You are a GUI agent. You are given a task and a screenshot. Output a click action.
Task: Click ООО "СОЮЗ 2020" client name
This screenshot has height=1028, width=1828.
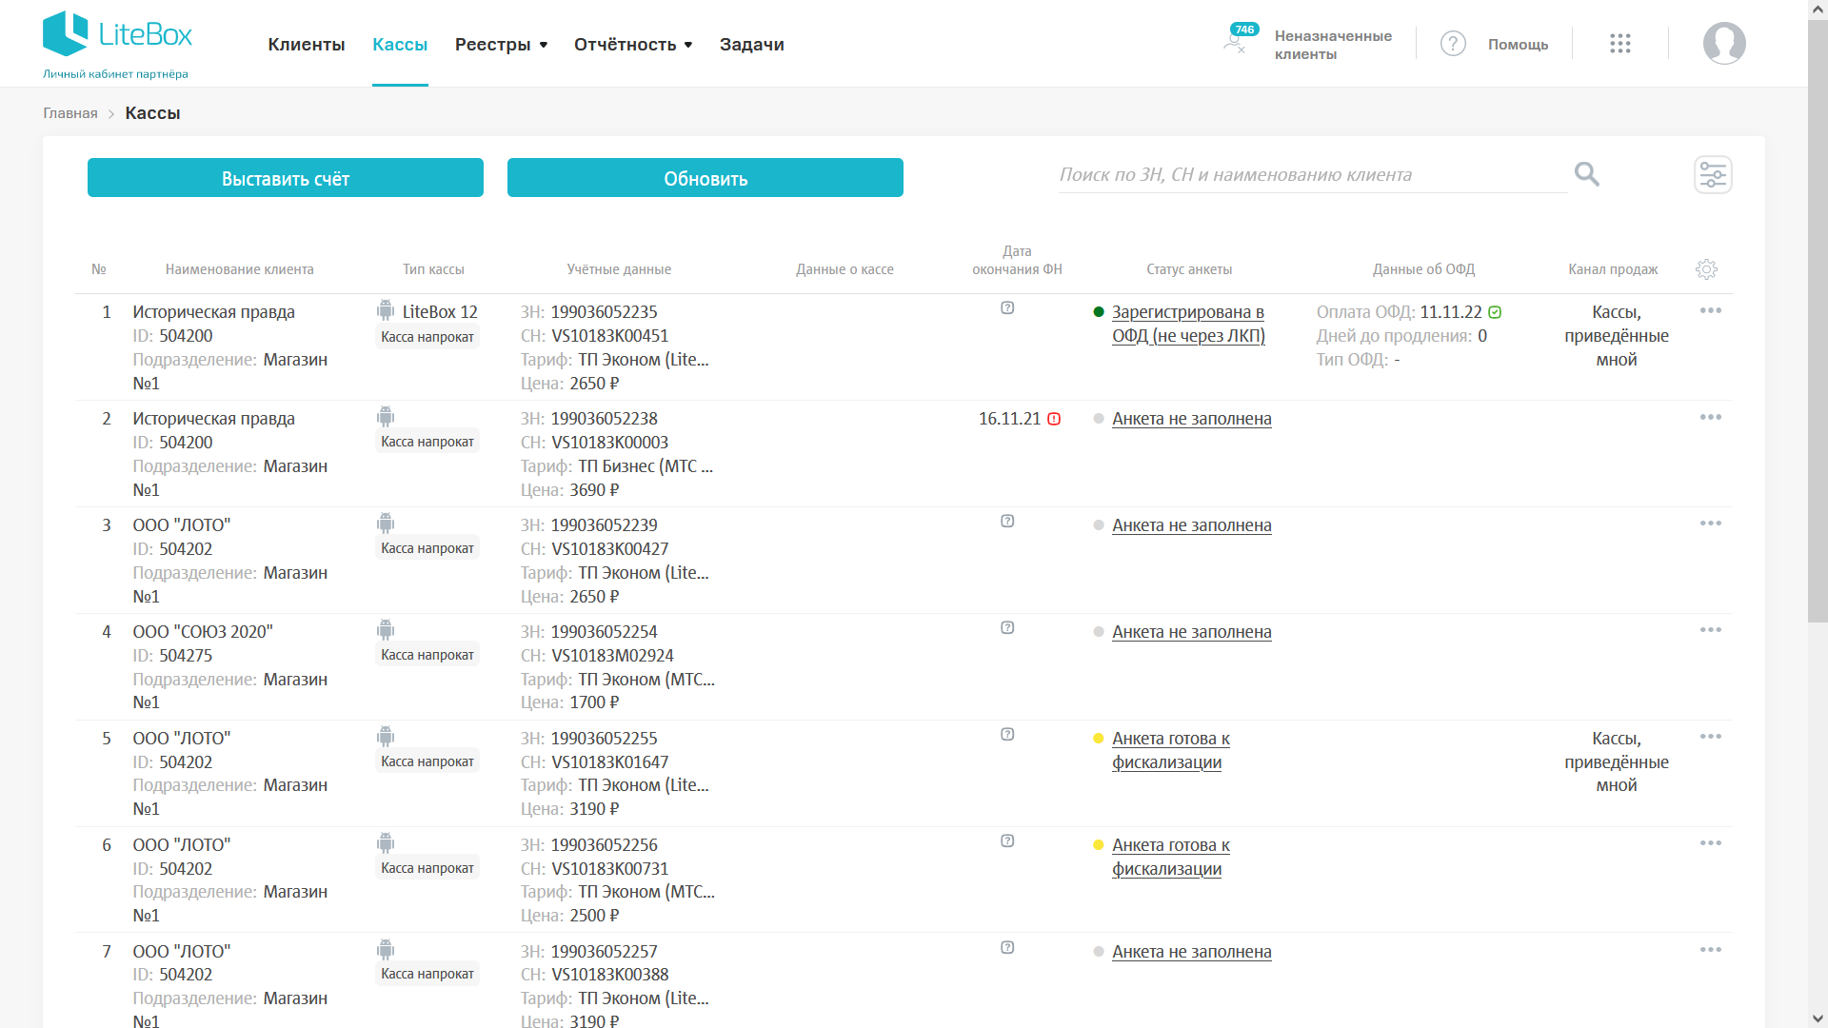coord(203,632)
